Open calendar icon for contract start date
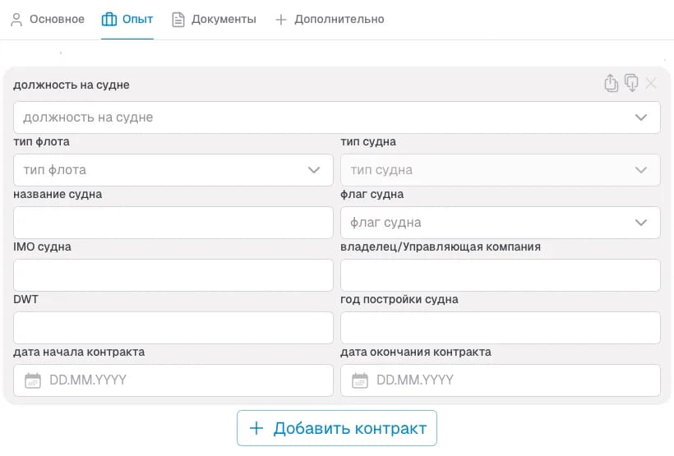 pos(33,380)
